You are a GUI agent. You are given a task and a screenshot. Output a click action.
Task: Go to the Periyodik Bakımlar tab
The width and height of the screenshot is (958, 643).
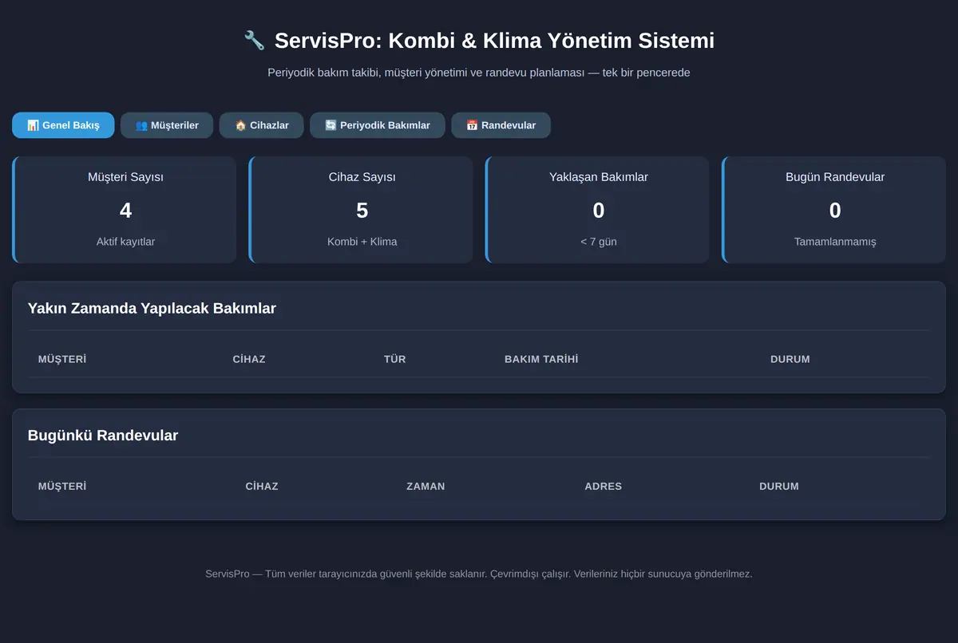point(378,125)
